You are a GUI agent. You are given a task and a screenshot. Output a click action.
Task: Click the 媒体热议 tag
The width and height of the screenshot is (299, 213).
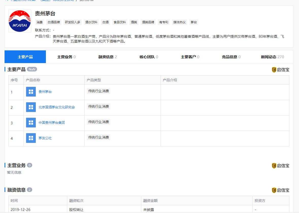coord(180,22)
